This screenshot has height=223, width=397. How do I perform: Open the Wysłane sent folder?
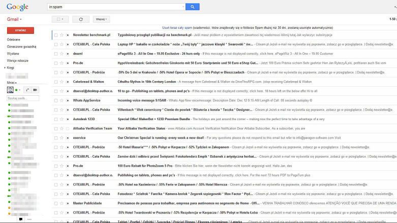(13, 54)
